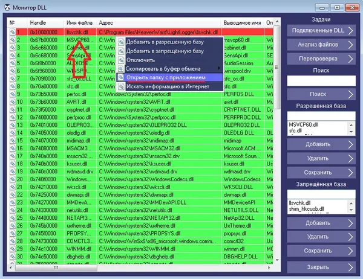Click 'Добавить' under Разрешенная база
The width and height of the screenshot is (363, 279).
tap(321, 144)
